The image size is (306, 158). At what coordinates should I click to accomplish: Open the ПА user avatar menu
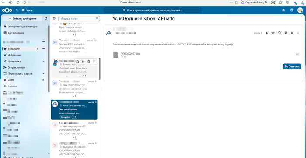pyautogui.click(x=300, y=10)
